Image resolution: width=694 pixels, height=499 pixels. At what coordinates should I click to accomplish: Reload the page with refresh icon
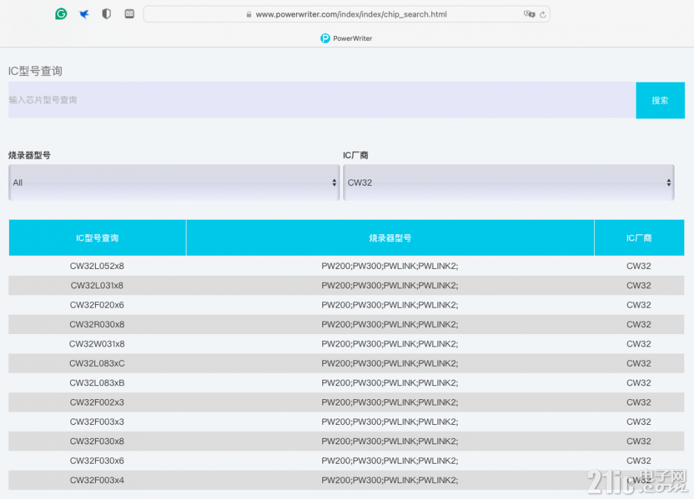click(543, 15)
